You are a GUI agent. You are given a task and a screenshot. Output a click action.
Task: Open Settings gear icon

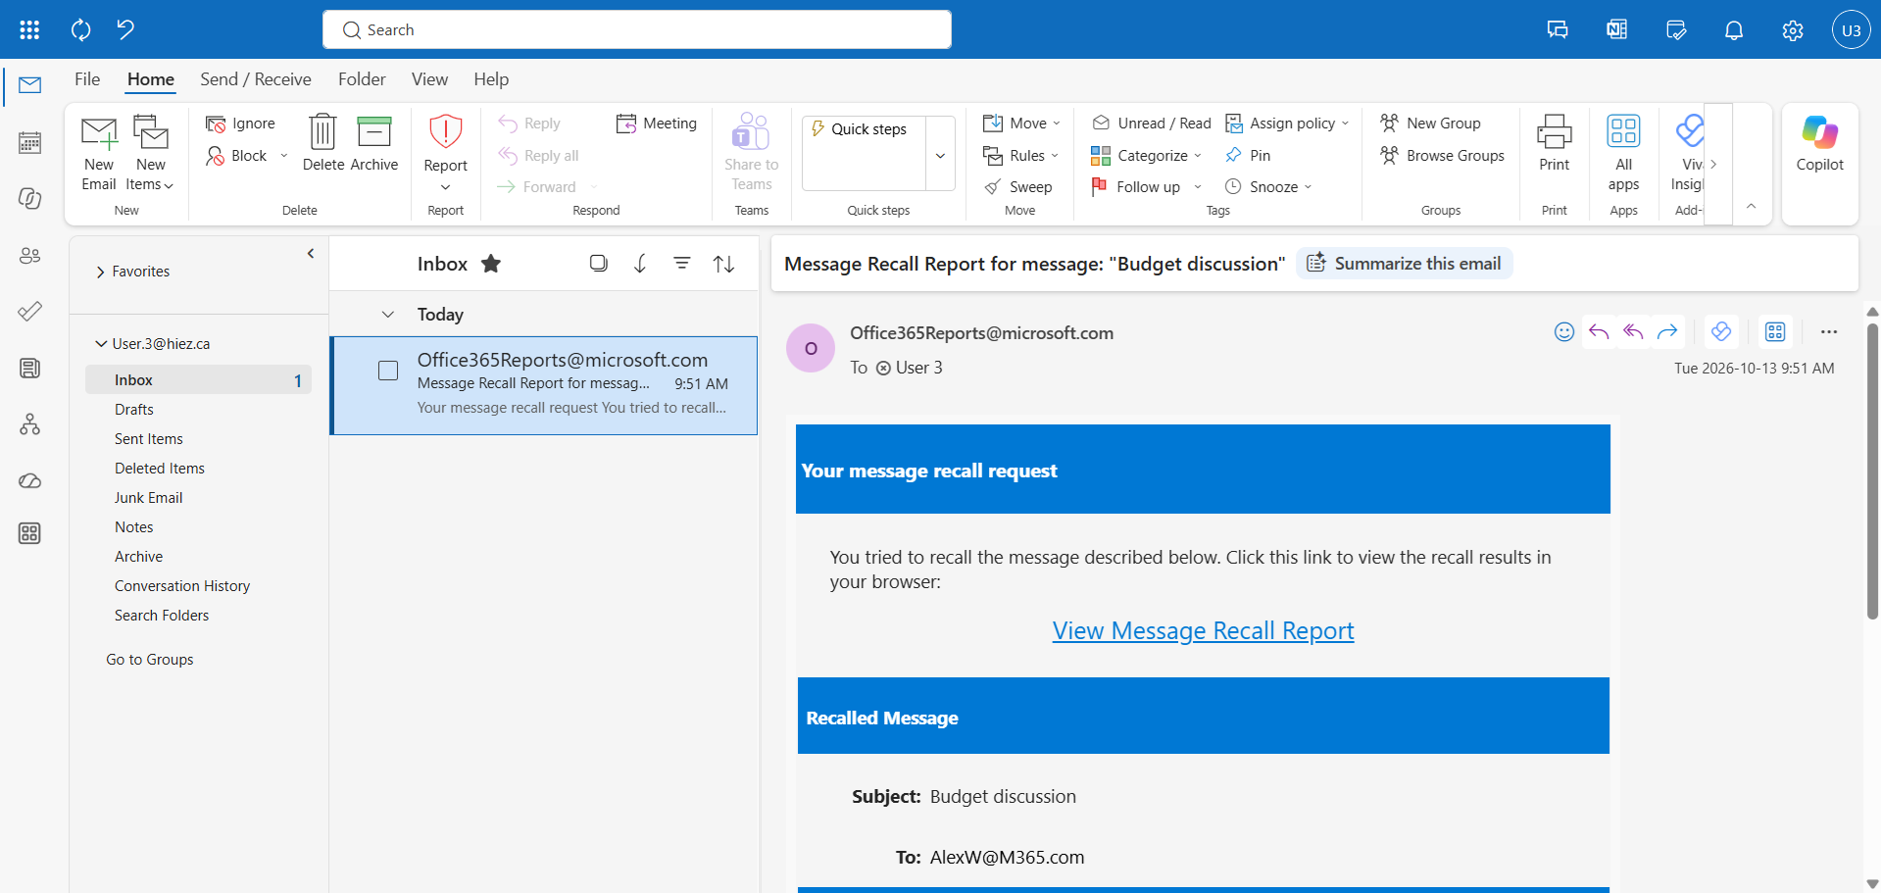pyautogui.click(x=1793, y=30)
